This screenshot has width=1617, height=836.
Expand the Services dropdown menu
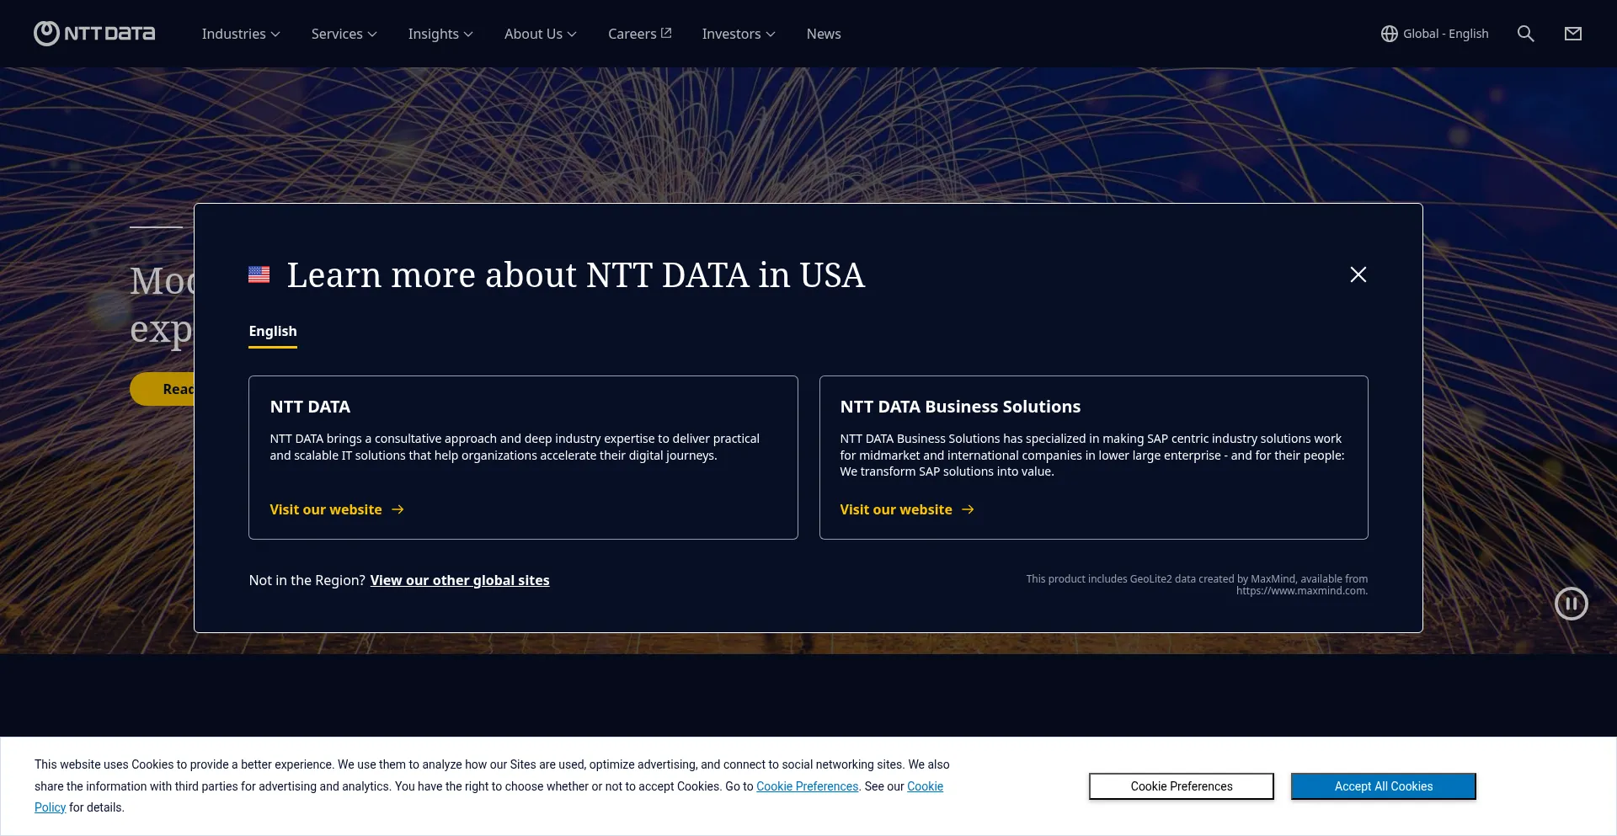pyautogui.click(x=344, y=34)
